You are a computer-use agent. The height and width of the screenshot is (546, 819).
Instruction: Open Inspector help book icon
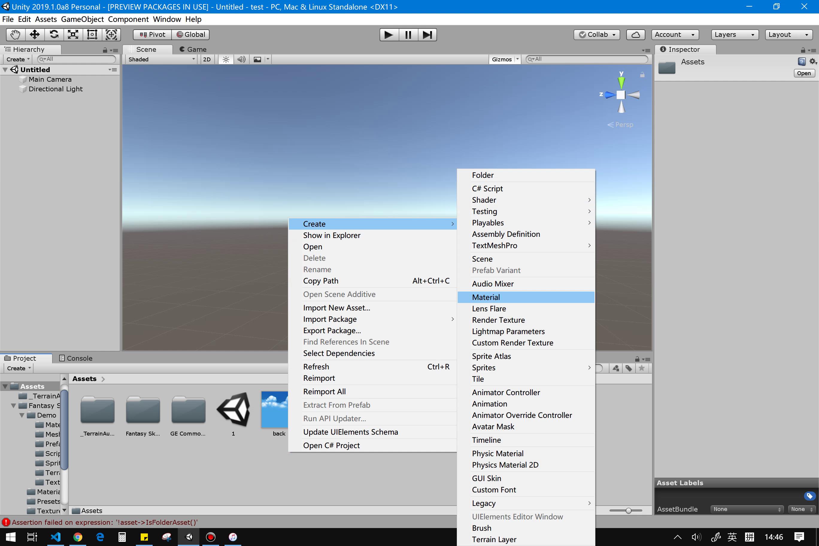802,62
